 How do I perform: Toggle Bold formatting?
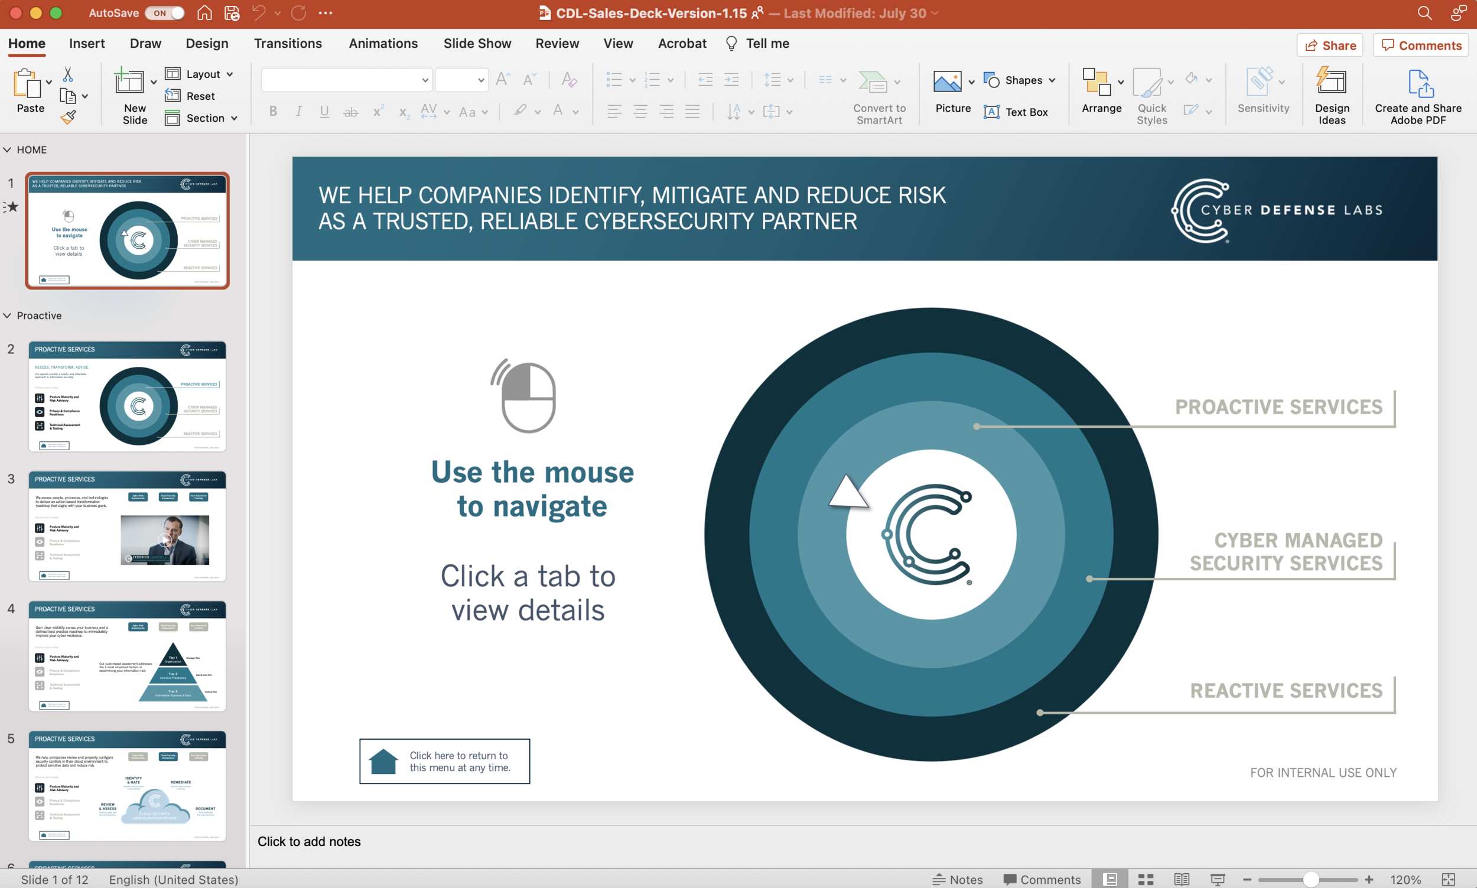(x=273, y=111)
